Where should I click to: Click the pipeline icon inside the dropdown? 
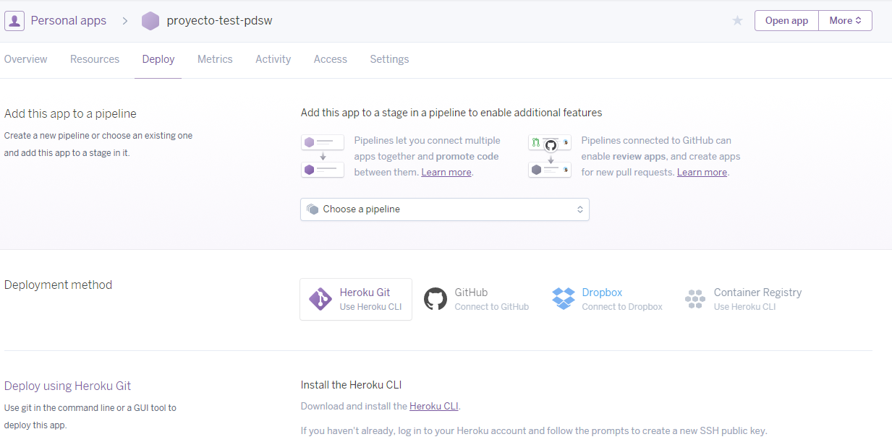click(313, 209)
